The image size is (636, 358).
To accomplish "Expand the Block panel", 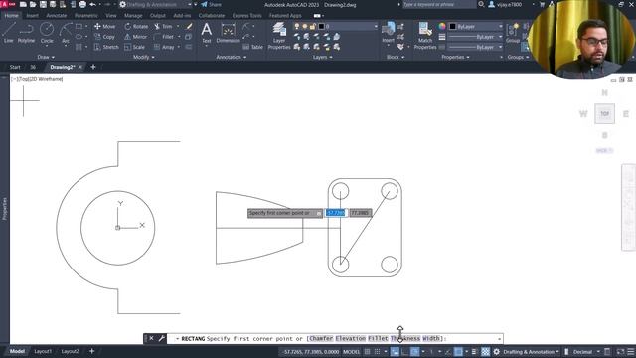I will [x=396, y=58].
